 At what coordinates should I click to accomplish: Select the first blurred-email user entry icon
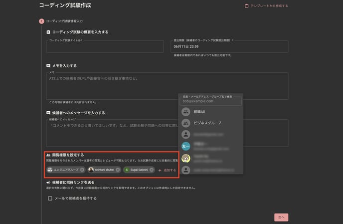pyautogui.click(x=186, y=134)
